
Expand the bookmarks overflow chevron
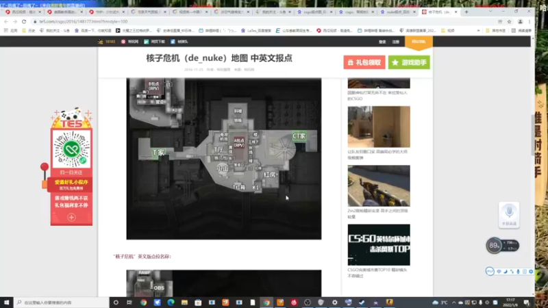[x=478, y=31]
